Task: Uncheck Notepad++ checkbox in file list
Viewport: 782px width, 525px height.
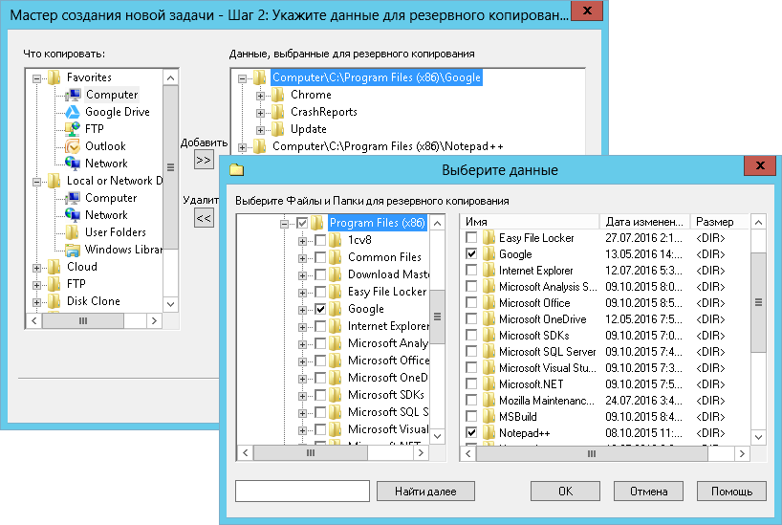Action: pos(471,433)
